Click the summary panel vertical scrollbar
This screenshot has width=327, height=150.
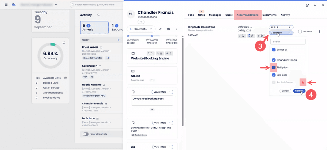183,82
